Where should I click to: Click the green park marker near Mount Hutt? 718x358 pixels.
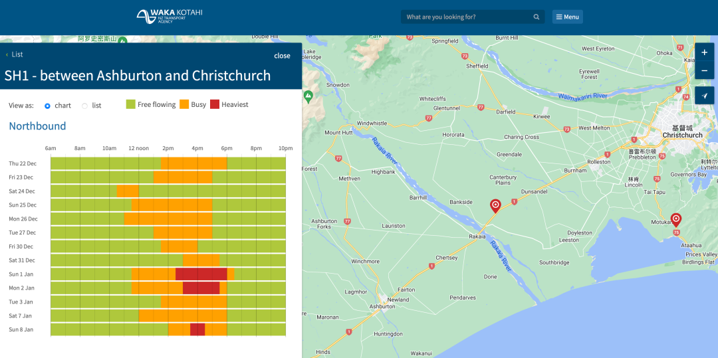tap(308, 96)
